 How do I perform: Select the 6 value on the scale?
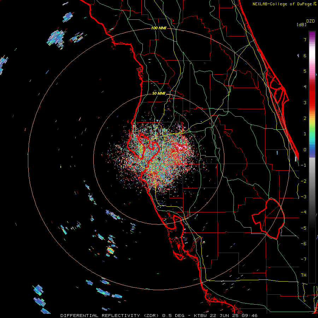point(305,55)
